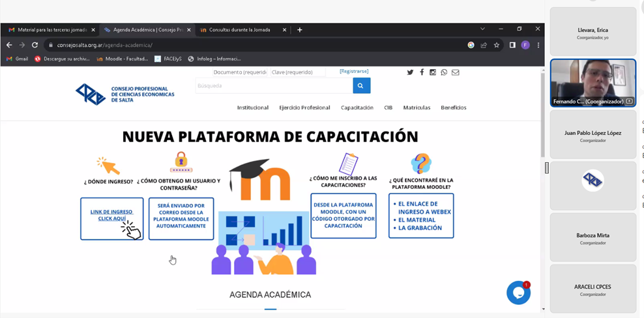The image size is (644, 318).
Task: Click the padlock password icon
Action: 181,162
